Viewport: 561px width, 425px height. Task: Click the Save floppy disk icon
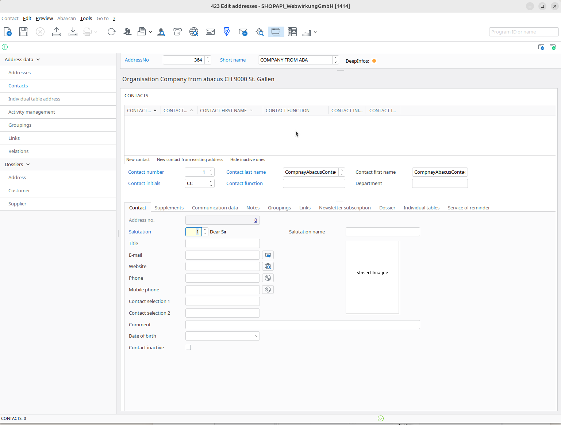[24, 32]
